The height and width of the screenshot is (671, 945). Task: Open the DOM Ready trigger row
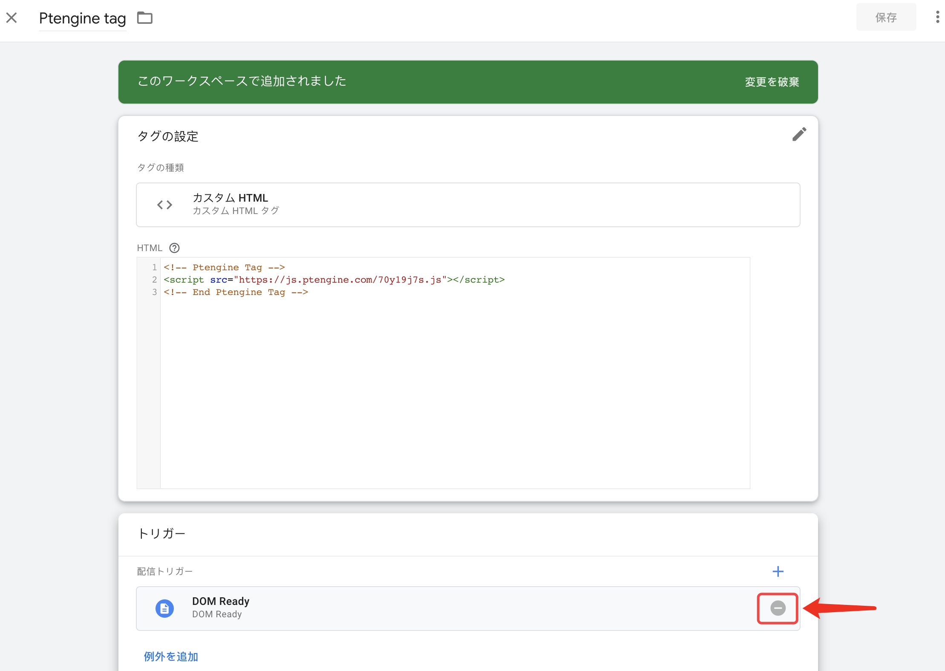click(468, 608)
